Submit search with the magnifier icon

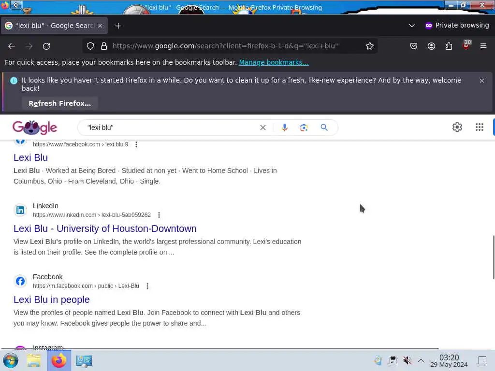click(324, 128)
